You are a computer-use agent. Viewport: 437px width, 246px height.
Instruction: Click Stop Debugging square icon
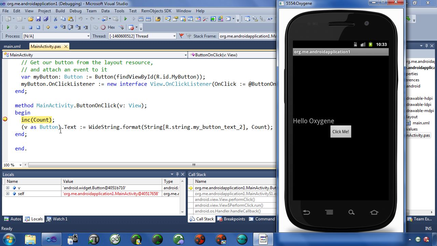pyautogui.click(x=30, y=27)
